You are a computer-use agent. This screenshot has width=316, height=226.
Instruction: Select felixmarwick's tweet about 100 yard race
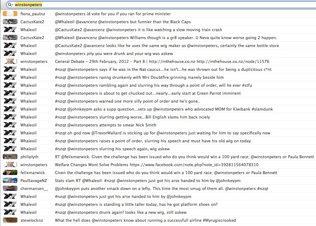(x=166, y=173)
